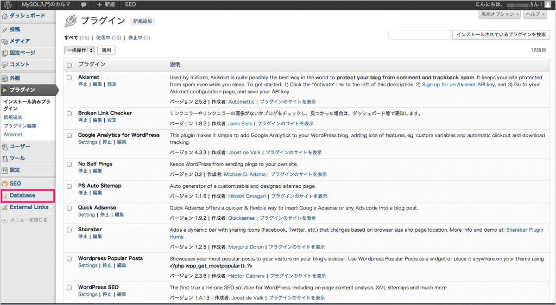Open インストール済みプラグイン submenu item
This screenshot has width=556, height=305.
pyautogui.click(x=27, y=105)
